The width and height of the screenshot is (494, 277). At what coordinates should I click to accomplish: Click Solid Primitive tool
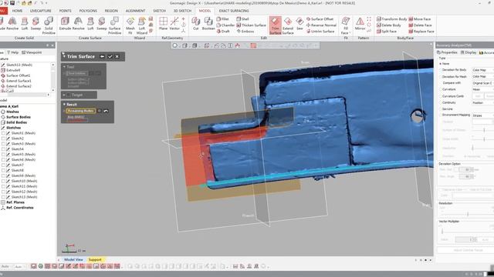49,25
